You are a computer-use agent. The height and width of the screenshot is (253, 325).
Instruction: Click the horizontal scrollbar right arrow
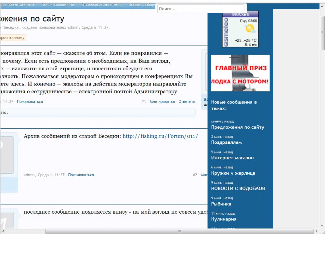point(316,231)
